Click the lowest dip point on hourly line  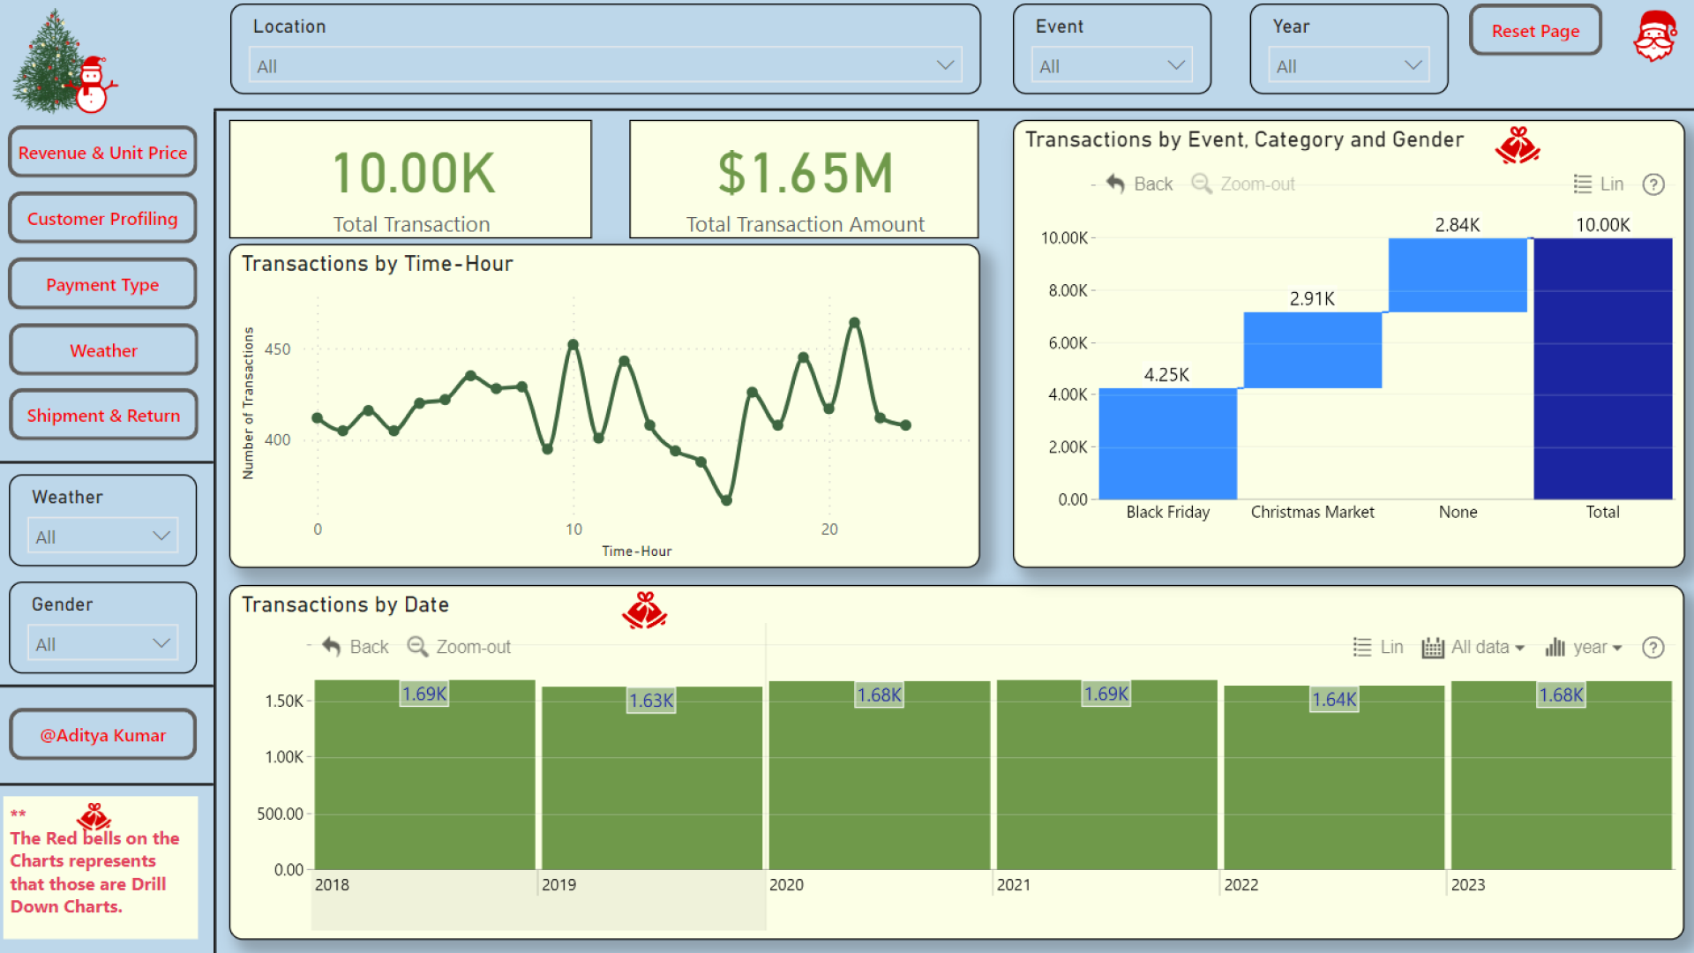(726, 500)
